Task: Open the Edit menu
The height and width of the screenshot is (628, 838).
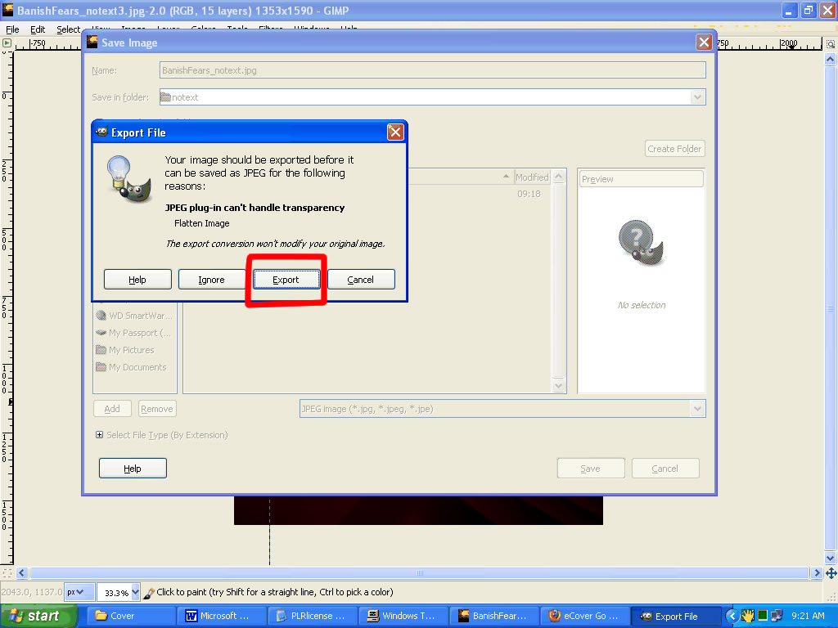Action: (x=38, y=29)
